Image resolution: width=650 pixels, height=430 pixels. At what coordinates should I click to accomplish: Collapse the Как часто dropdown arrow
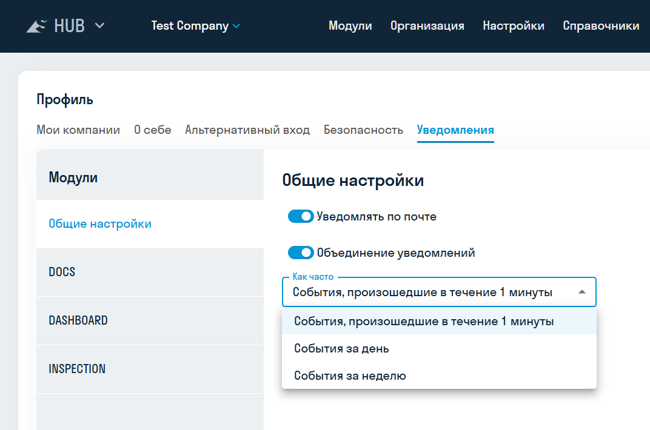[582, 292]
